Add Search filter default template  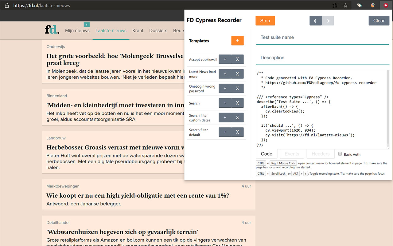(x=225, y=132)
